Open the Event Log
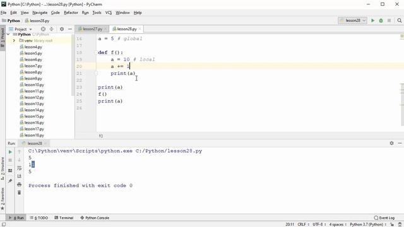 384,218
